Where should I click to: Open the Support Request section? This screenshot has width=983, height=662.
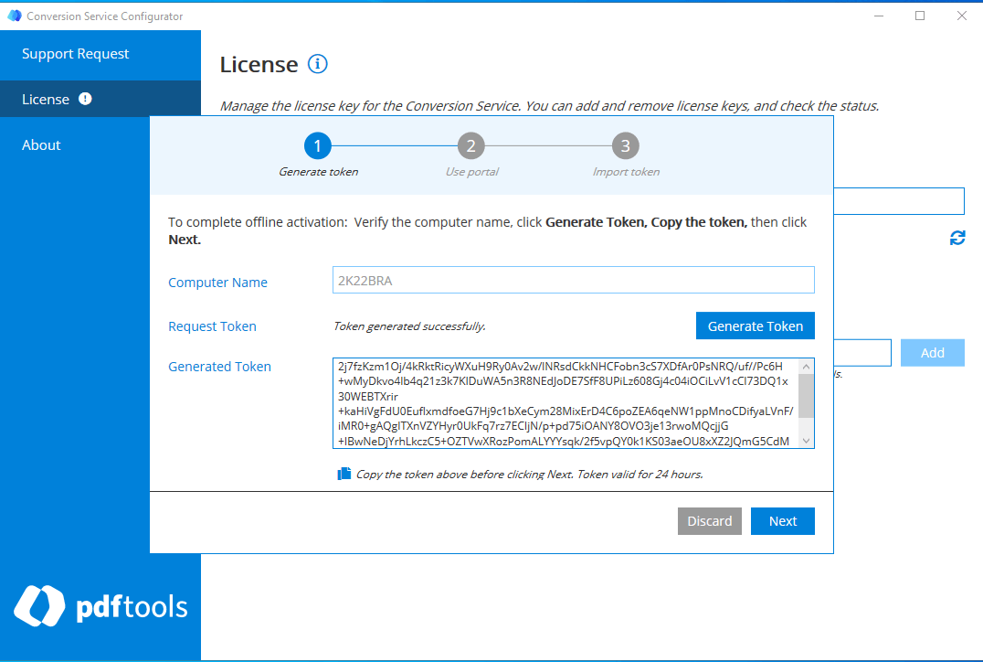point(75,54)
